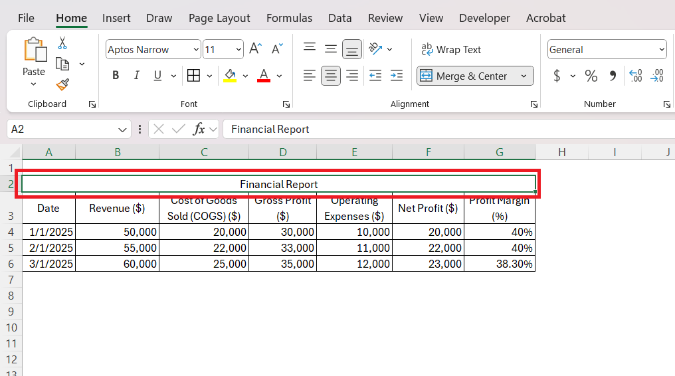Open the font size dropdown

239,49
